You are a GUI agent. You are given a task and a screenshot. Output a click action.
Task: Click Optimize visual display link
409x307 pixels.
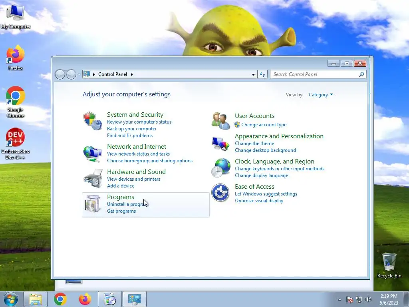click(259, 201)
